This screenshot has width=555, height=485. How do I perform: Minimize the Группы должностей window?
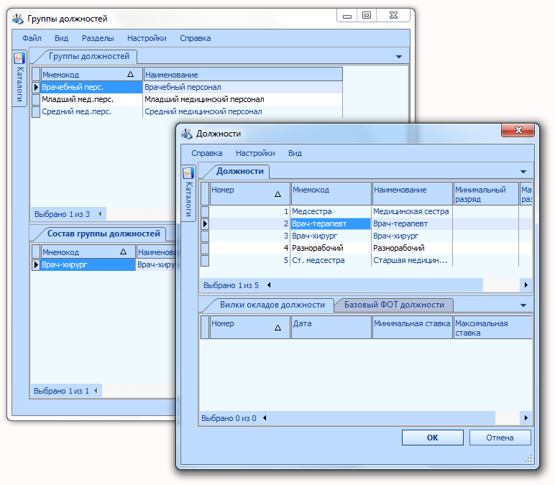coord(347,15)
